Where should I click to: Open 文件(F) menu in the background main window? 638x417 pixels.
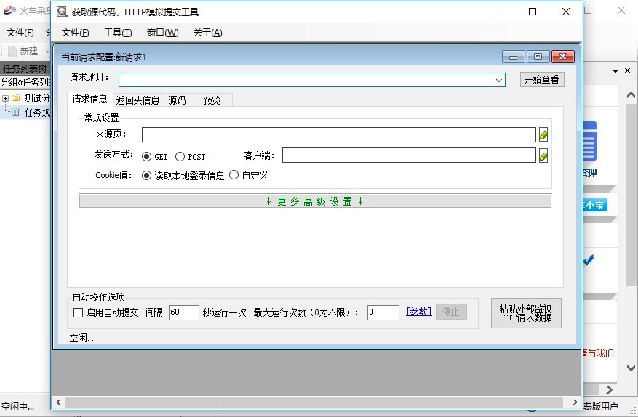coord(20,33)
